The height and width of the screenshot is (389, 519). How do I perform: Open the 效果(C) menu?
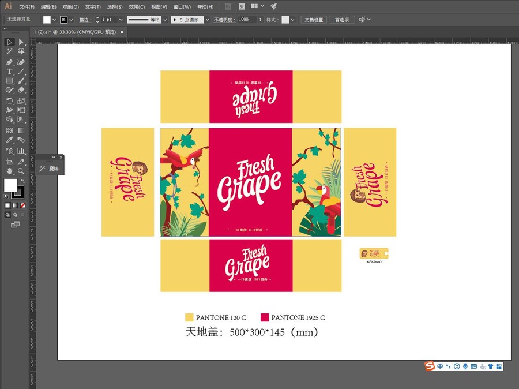pyautogui.click(x=137, y=6)
